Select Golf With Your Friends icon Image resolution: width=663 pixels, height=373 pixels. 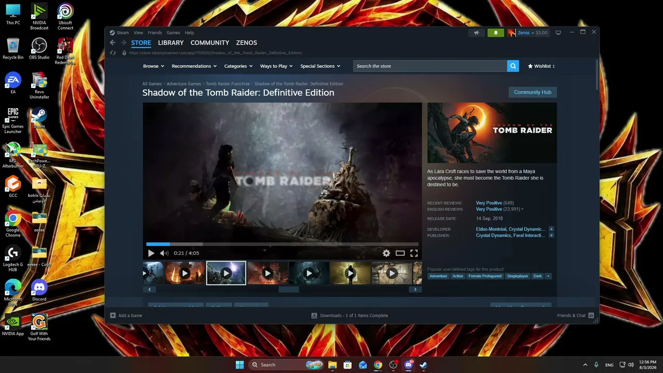pos(39,327)
